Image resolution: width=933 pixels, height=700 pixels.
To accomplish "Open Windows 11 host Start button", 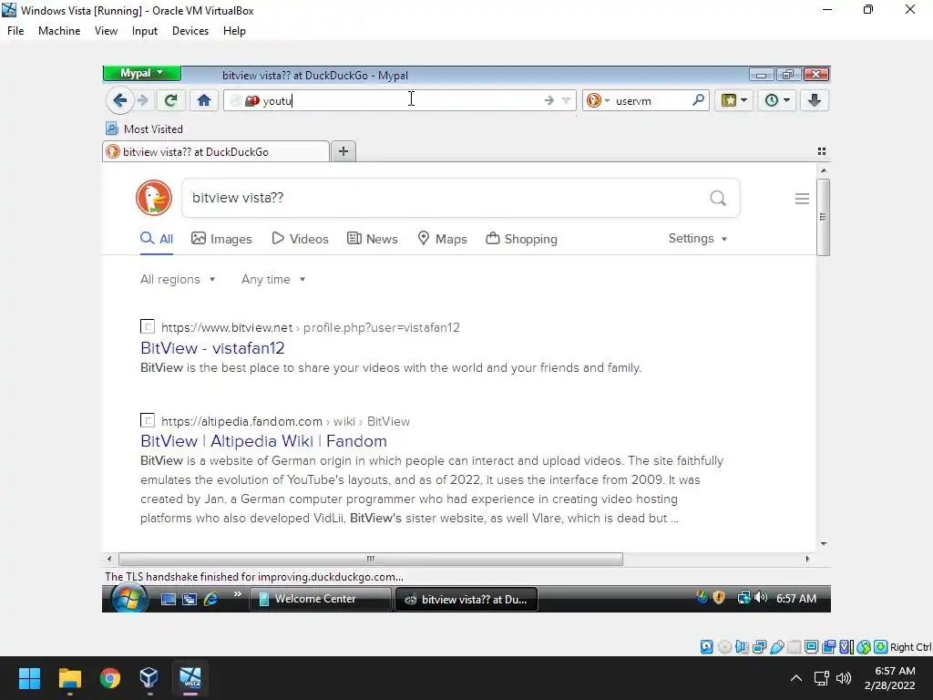I will coord(29,678).
